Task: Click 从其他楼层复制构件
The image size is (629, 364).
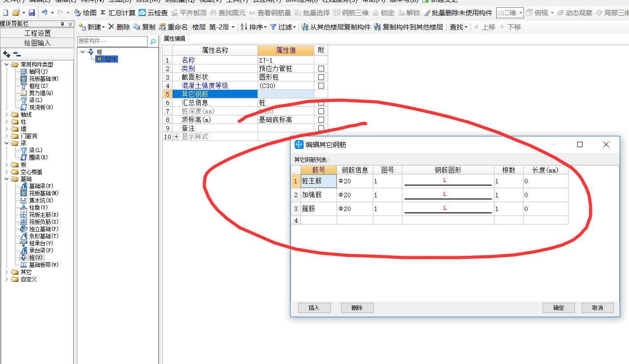Action: 336,27
